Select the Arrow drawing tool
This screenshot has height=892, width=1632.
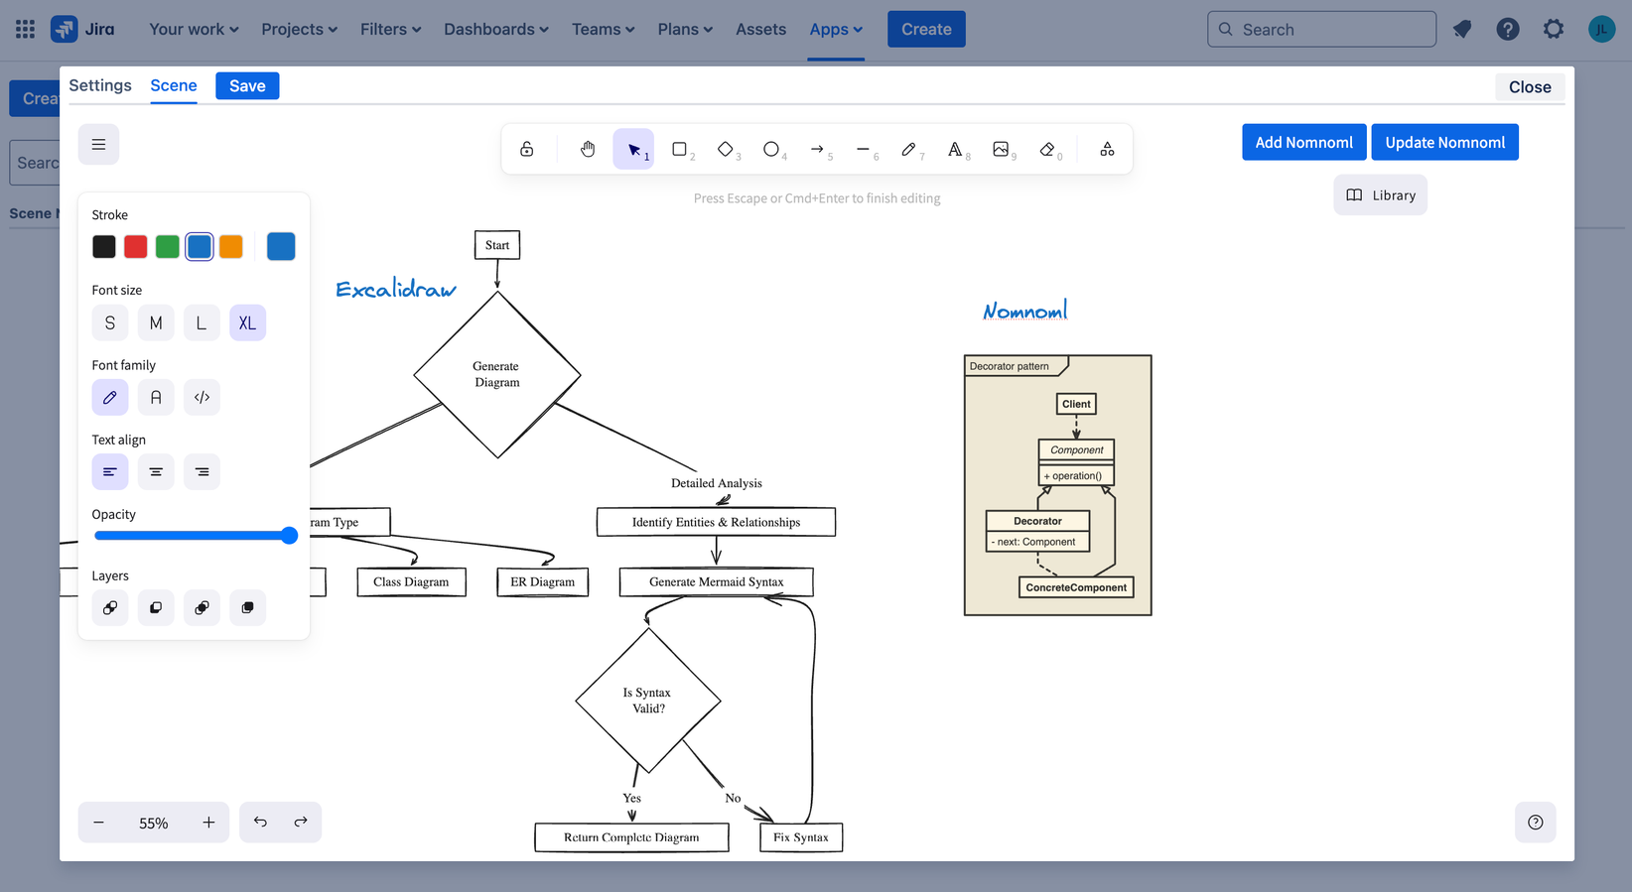[x=817, y=149]
